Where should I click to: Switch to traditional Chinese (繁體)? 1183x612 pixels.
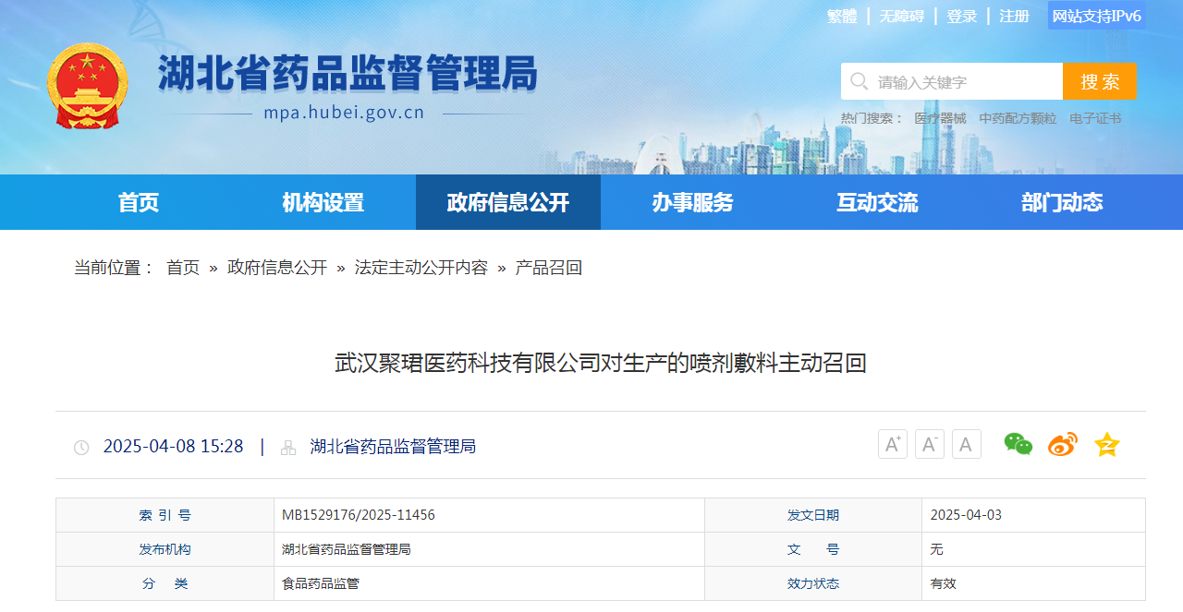[841, 17]
